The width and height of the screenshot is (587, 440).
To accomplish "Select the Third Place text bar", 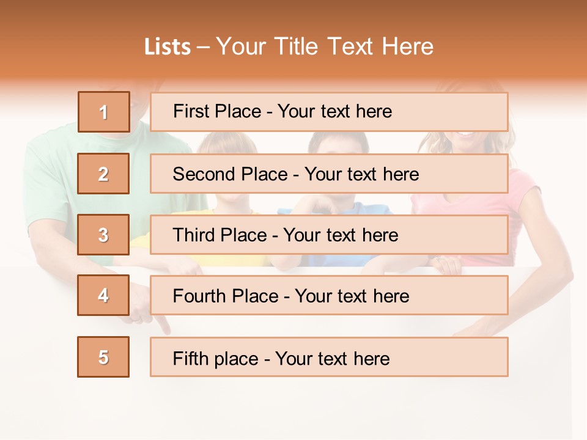I will point(329,235).
